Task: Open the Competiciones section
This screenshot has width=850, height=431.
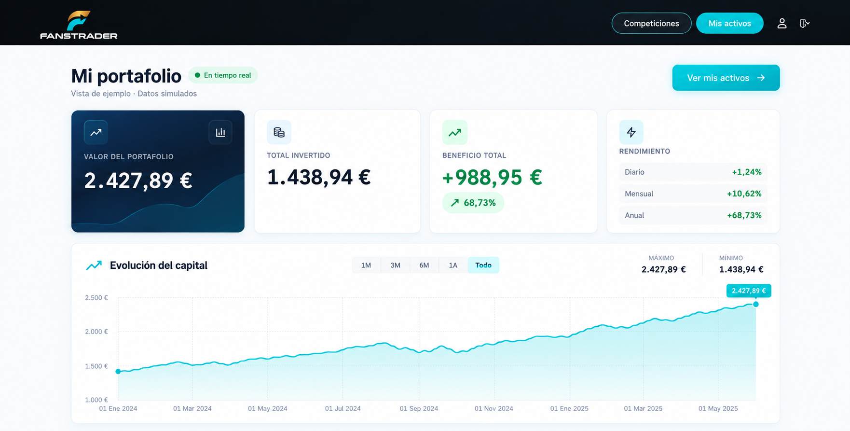Action: (651, 23)
